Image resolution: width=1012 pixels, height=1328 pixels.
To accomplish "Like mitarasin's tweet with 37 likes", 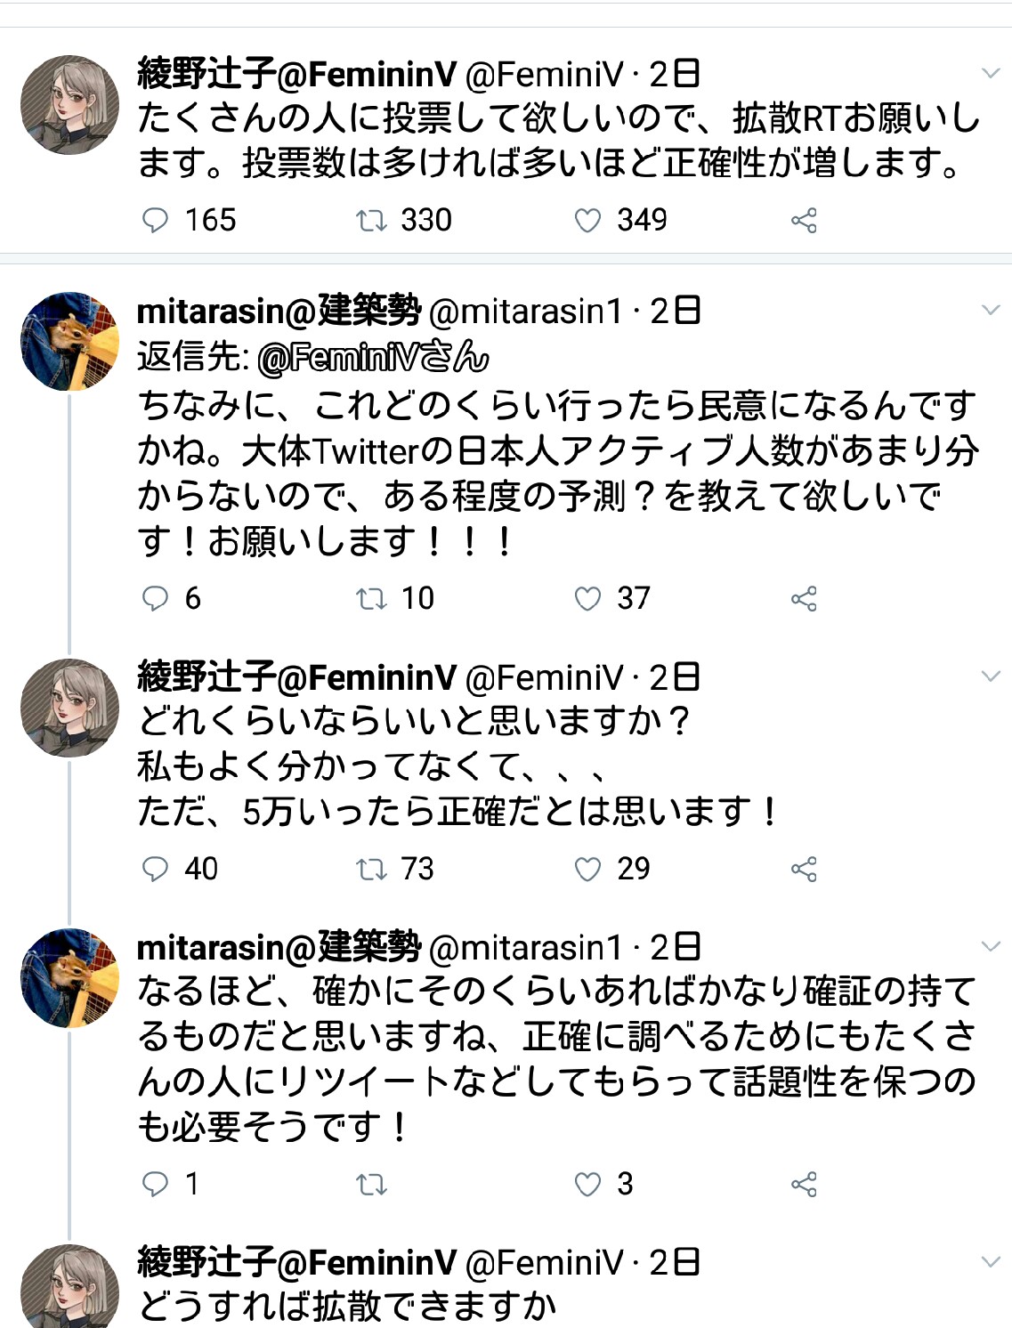I will point(587,598).
